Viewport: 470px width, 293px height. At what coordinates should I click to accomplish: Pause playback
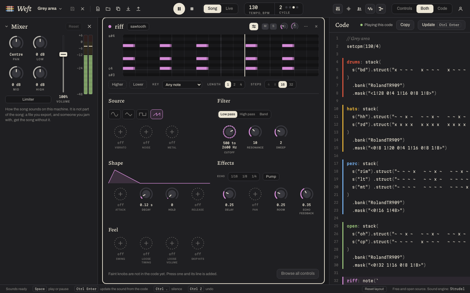[179, 9]
